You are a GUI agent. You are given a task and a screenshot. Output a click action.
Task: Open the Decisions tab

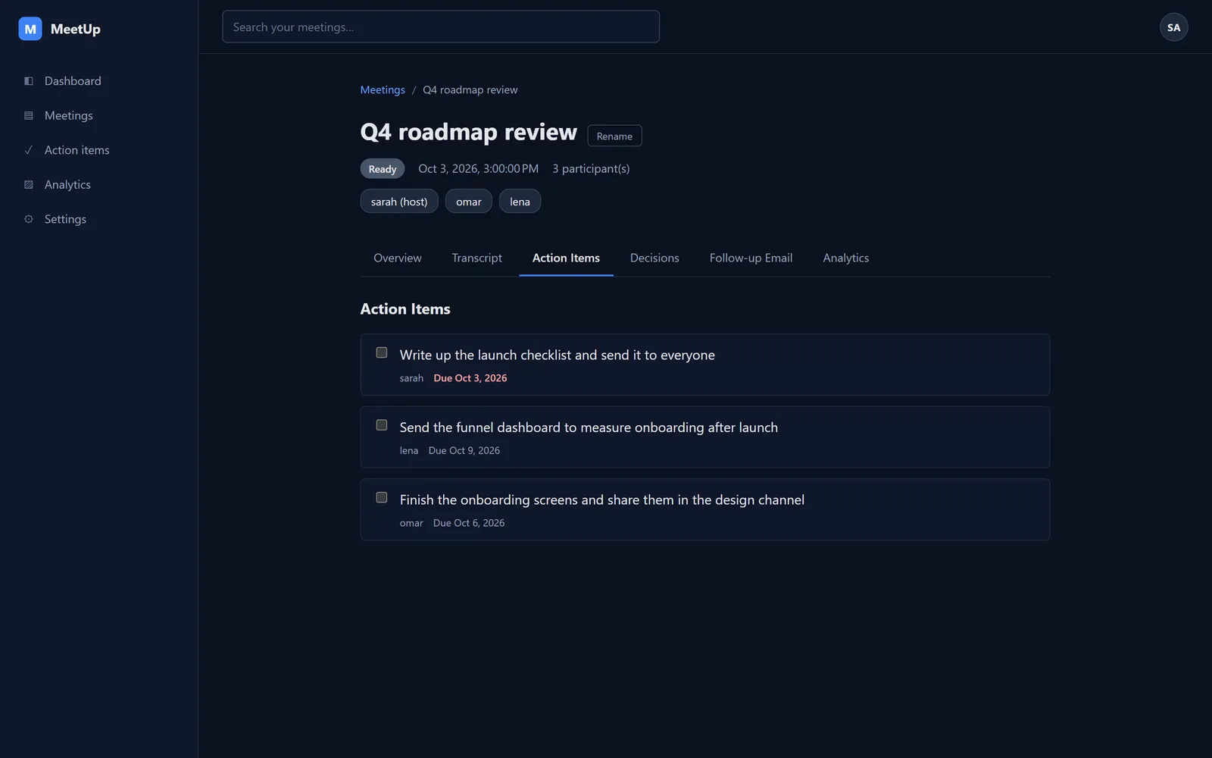click(x=654, y=258)
